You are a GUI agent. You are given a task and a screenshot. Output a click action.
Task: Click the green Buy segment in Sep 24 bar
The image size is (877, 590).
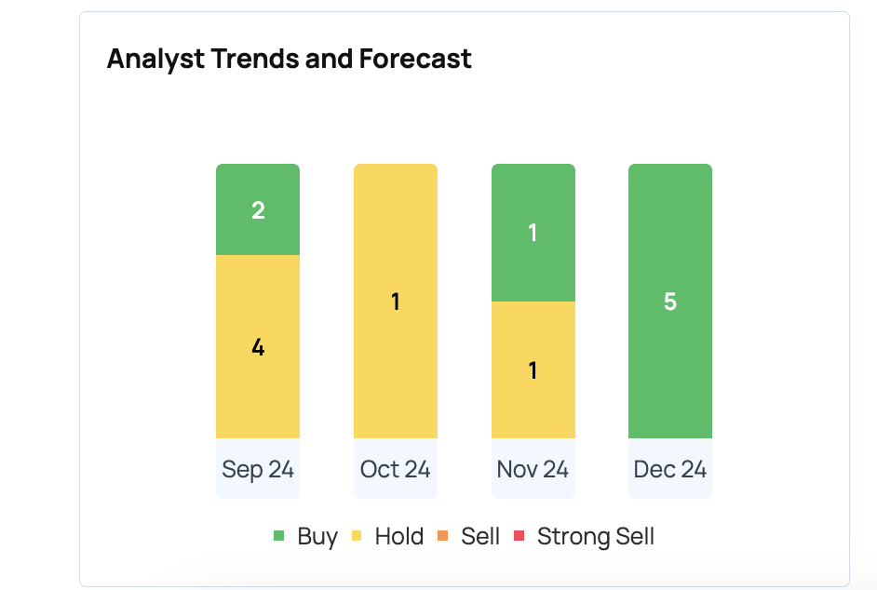click(x=258, y=210)
